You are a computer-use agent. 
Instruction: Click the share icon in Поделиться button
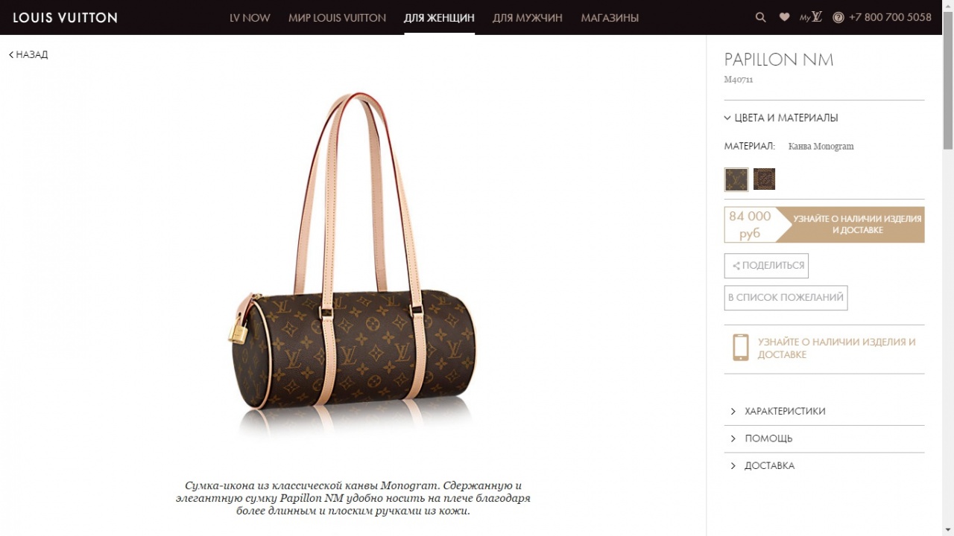pos(736,266)
